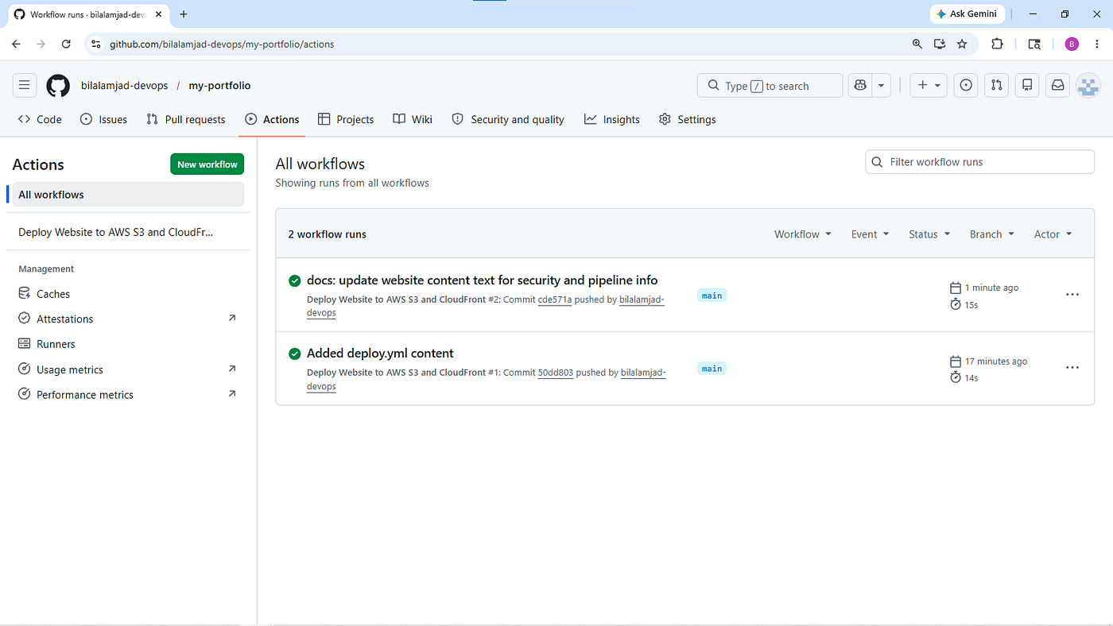The image size is (1113, 626).
Task: Go back with the browser back arrow
Action: tap(16, 44)
